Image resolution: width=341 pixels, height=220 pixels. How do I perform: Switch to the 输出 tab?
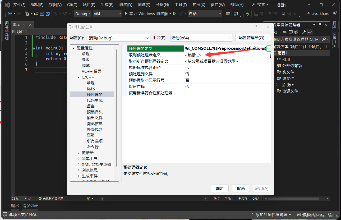15,206
